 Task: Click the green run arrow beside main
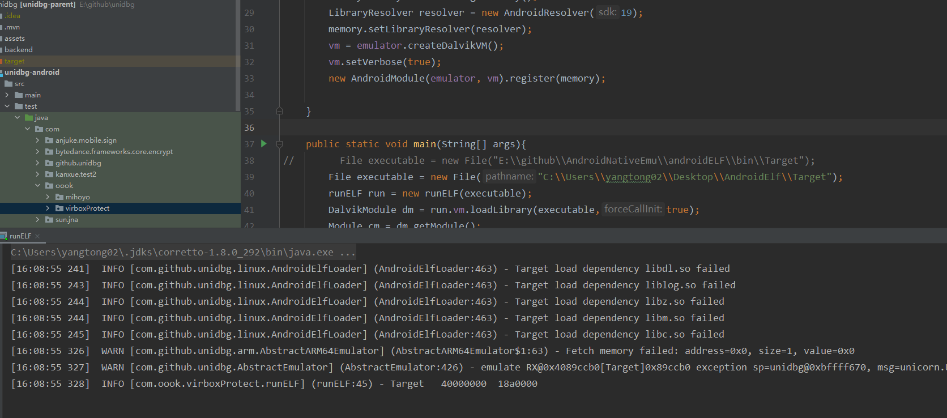pyautogui.click(x=264, y=144)
